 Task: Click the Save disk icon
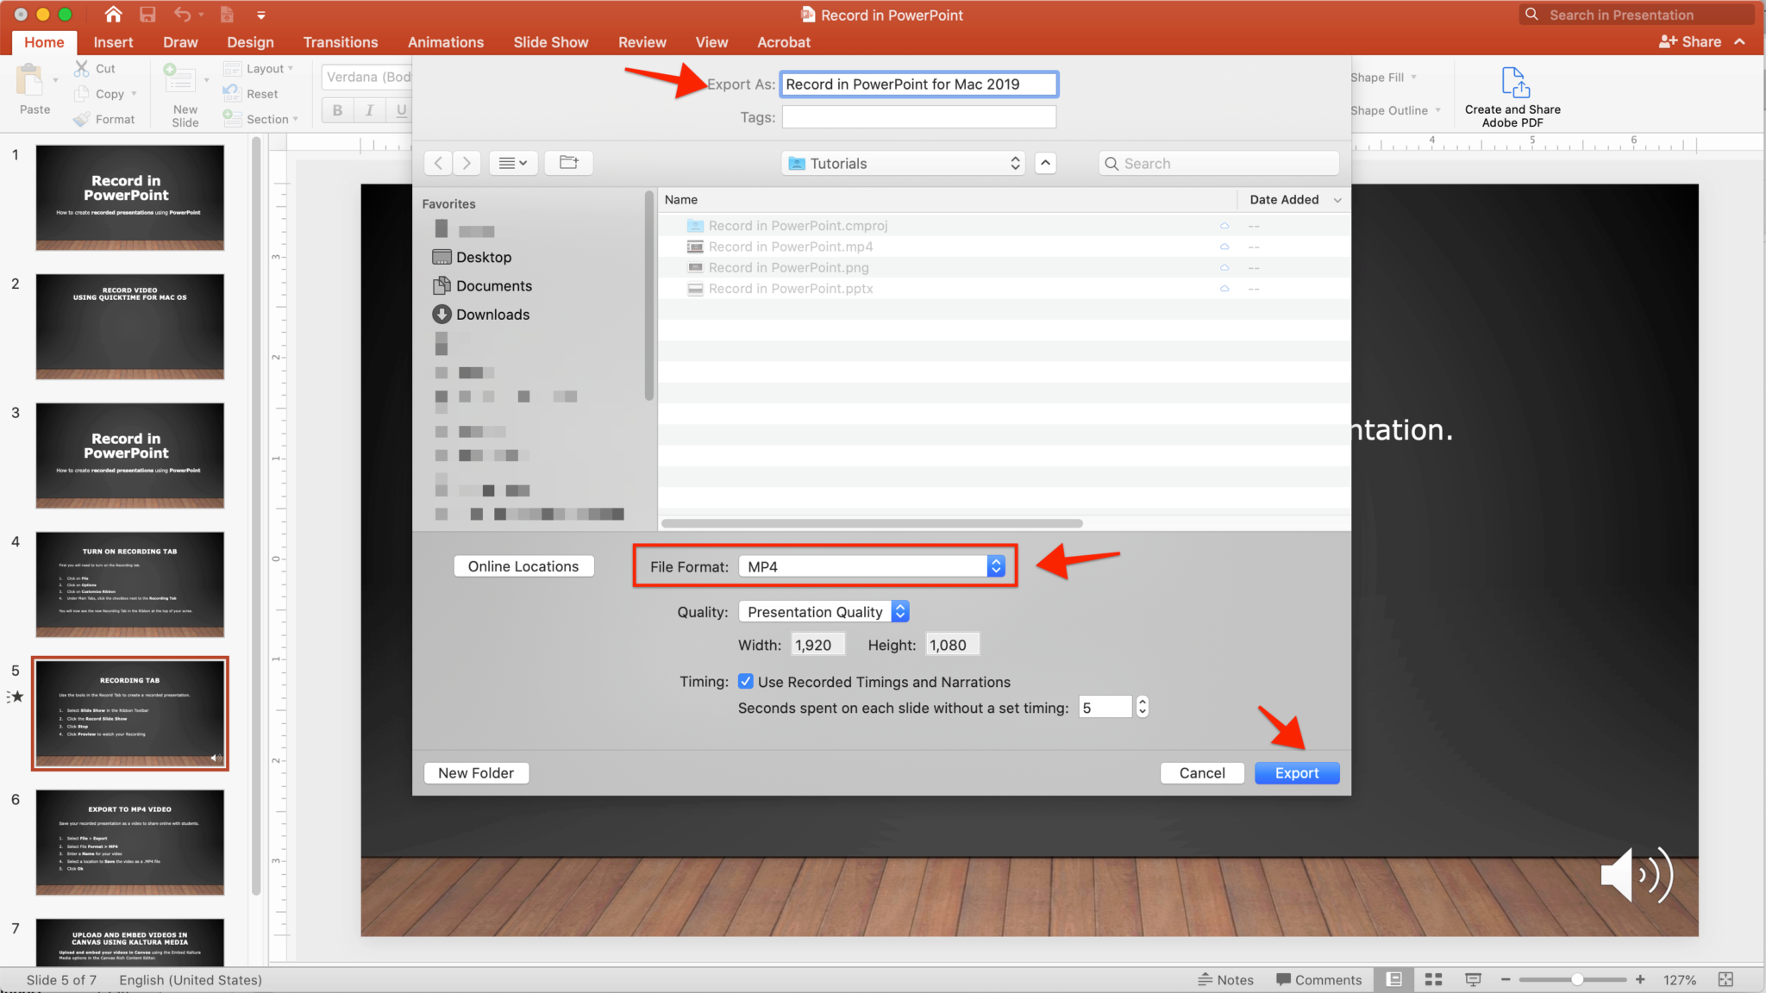point(147,15)
